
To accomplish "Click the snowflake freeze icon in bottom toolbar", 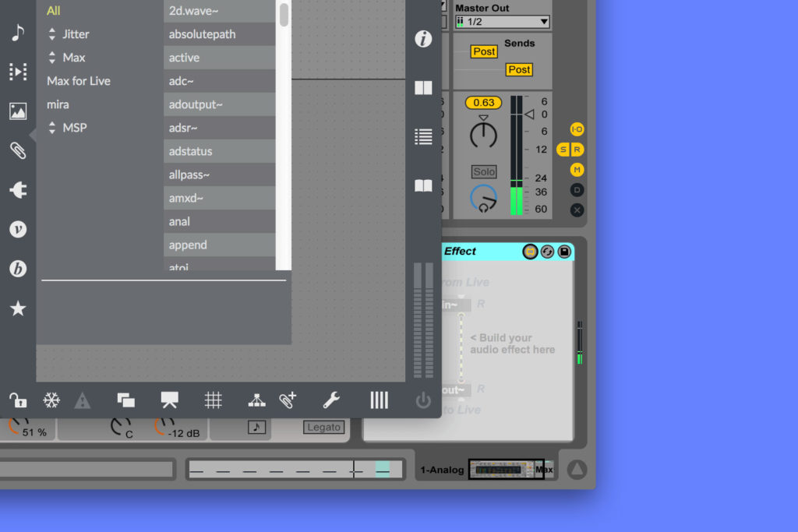I will 51,400.
